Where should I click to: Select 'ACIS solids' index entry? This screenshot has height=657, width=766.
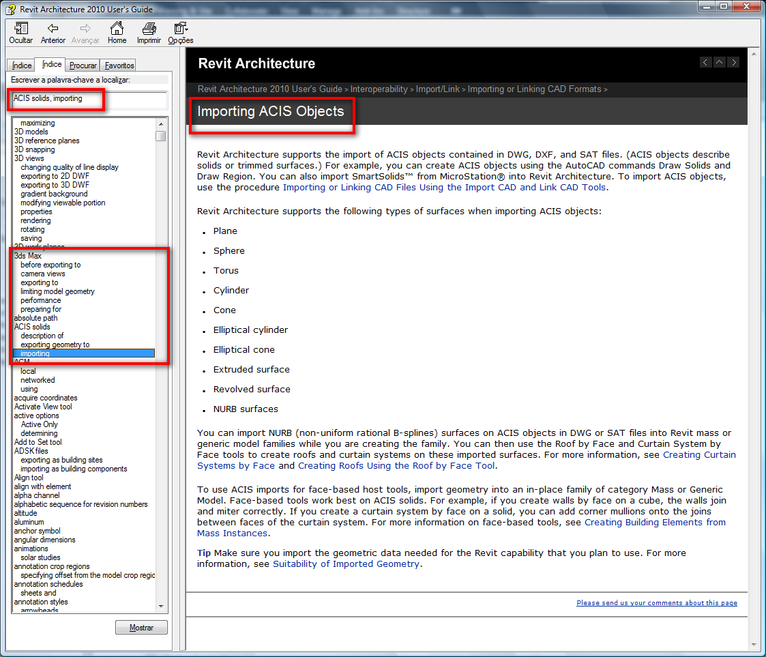click(x=32, y=327)
